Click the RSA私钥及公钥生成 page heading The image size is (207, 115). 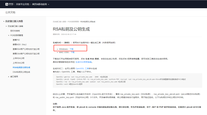[x=71, y=29]
